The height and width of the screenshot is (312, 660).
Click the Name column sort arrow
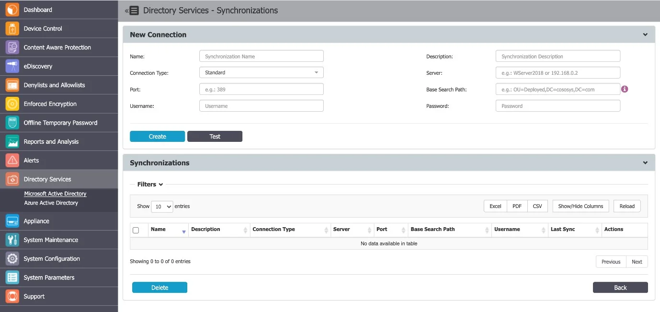184,231
